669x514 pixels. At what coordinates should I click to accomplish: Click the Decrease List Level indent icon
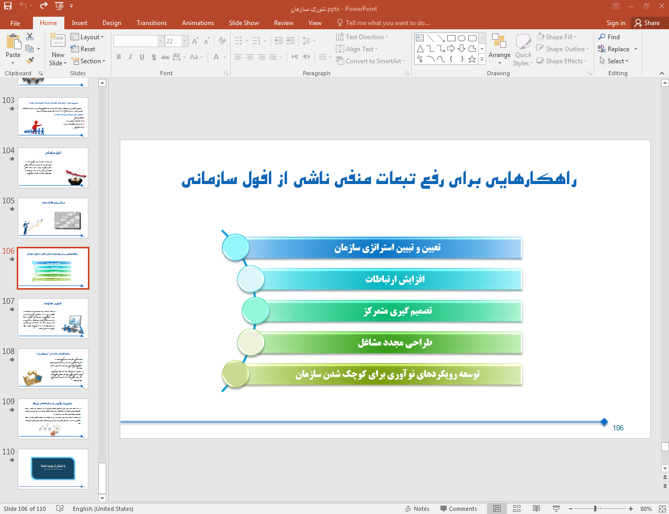tap(279, 41)
